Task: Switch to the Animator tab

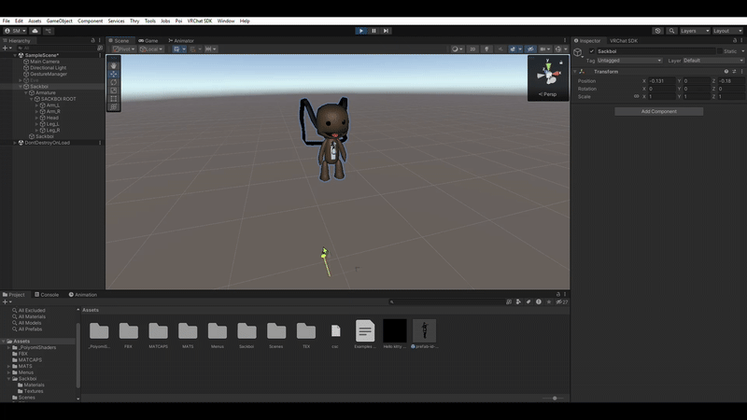Action: point(181,40)
